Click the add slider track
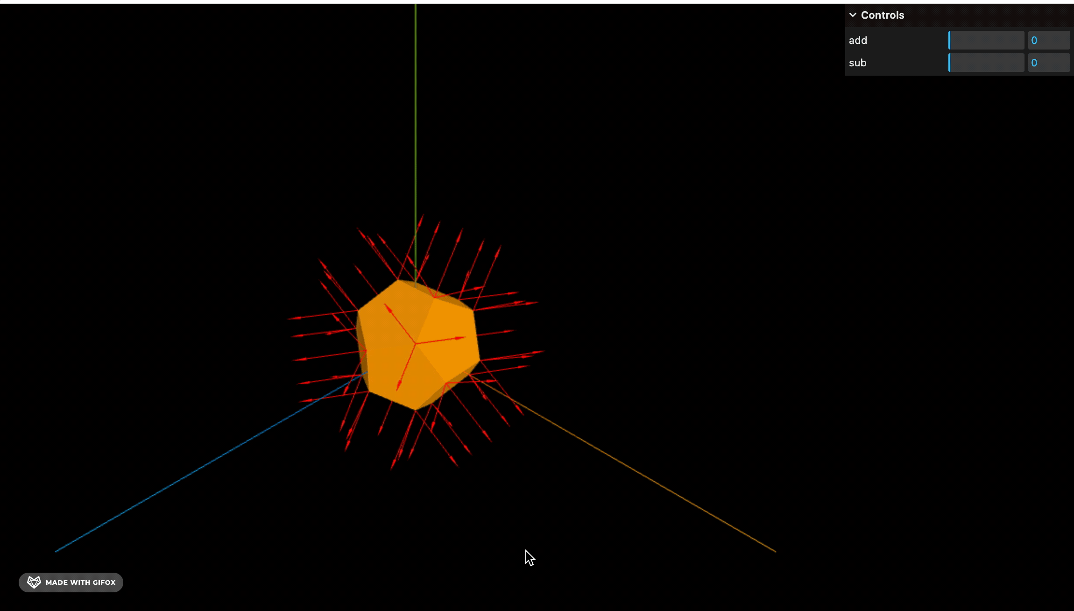The height and width of the screenshot is (611, 1074). [986, 40]
